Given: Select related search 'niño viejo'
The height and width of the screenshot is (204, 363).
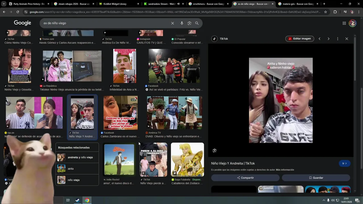Looking at the screenshot, I should point(77,180).
